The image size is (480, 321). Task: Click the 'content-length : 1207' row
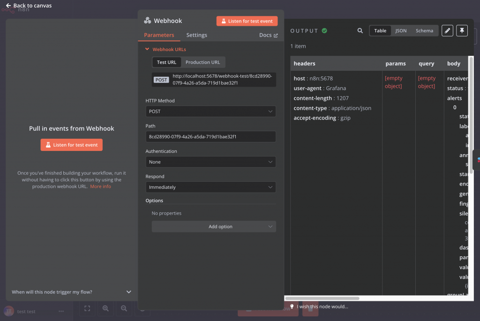click(321, 98)
